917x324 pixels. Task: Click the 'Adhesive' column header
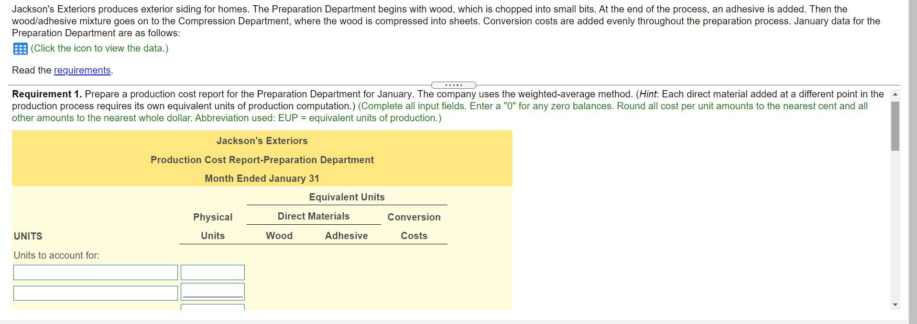pos(346,236)
